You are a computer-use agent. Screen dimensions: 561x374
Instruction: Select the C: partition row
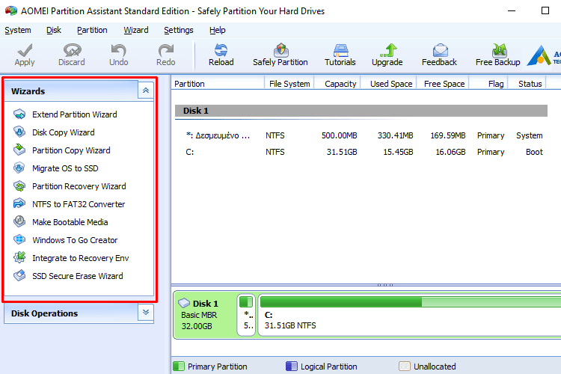pyautogui.click(x=361, y=152)
